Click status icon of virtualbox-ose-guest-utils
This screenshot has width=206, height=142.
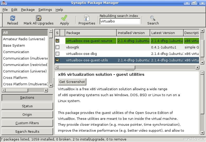coord(57,60)
